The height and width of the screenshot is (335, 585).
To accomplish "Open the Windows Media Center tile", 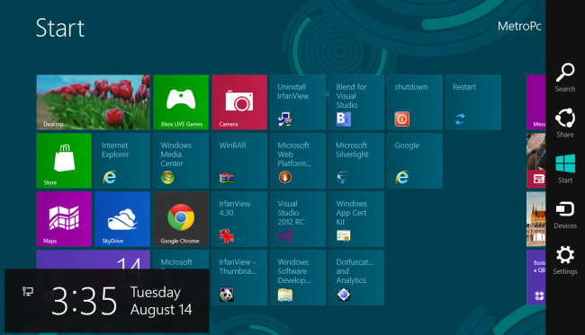I will tap(181, 161).
